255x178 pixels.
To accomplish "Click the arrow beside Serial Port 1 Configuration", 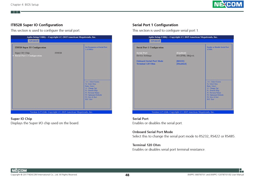I will (x=13, y=56).
